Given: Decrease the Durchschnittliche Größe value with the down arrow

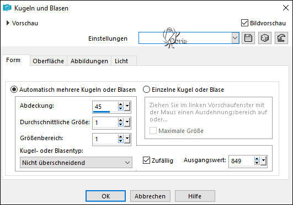Looking at the screenshot, I should [x=121, y=124].
